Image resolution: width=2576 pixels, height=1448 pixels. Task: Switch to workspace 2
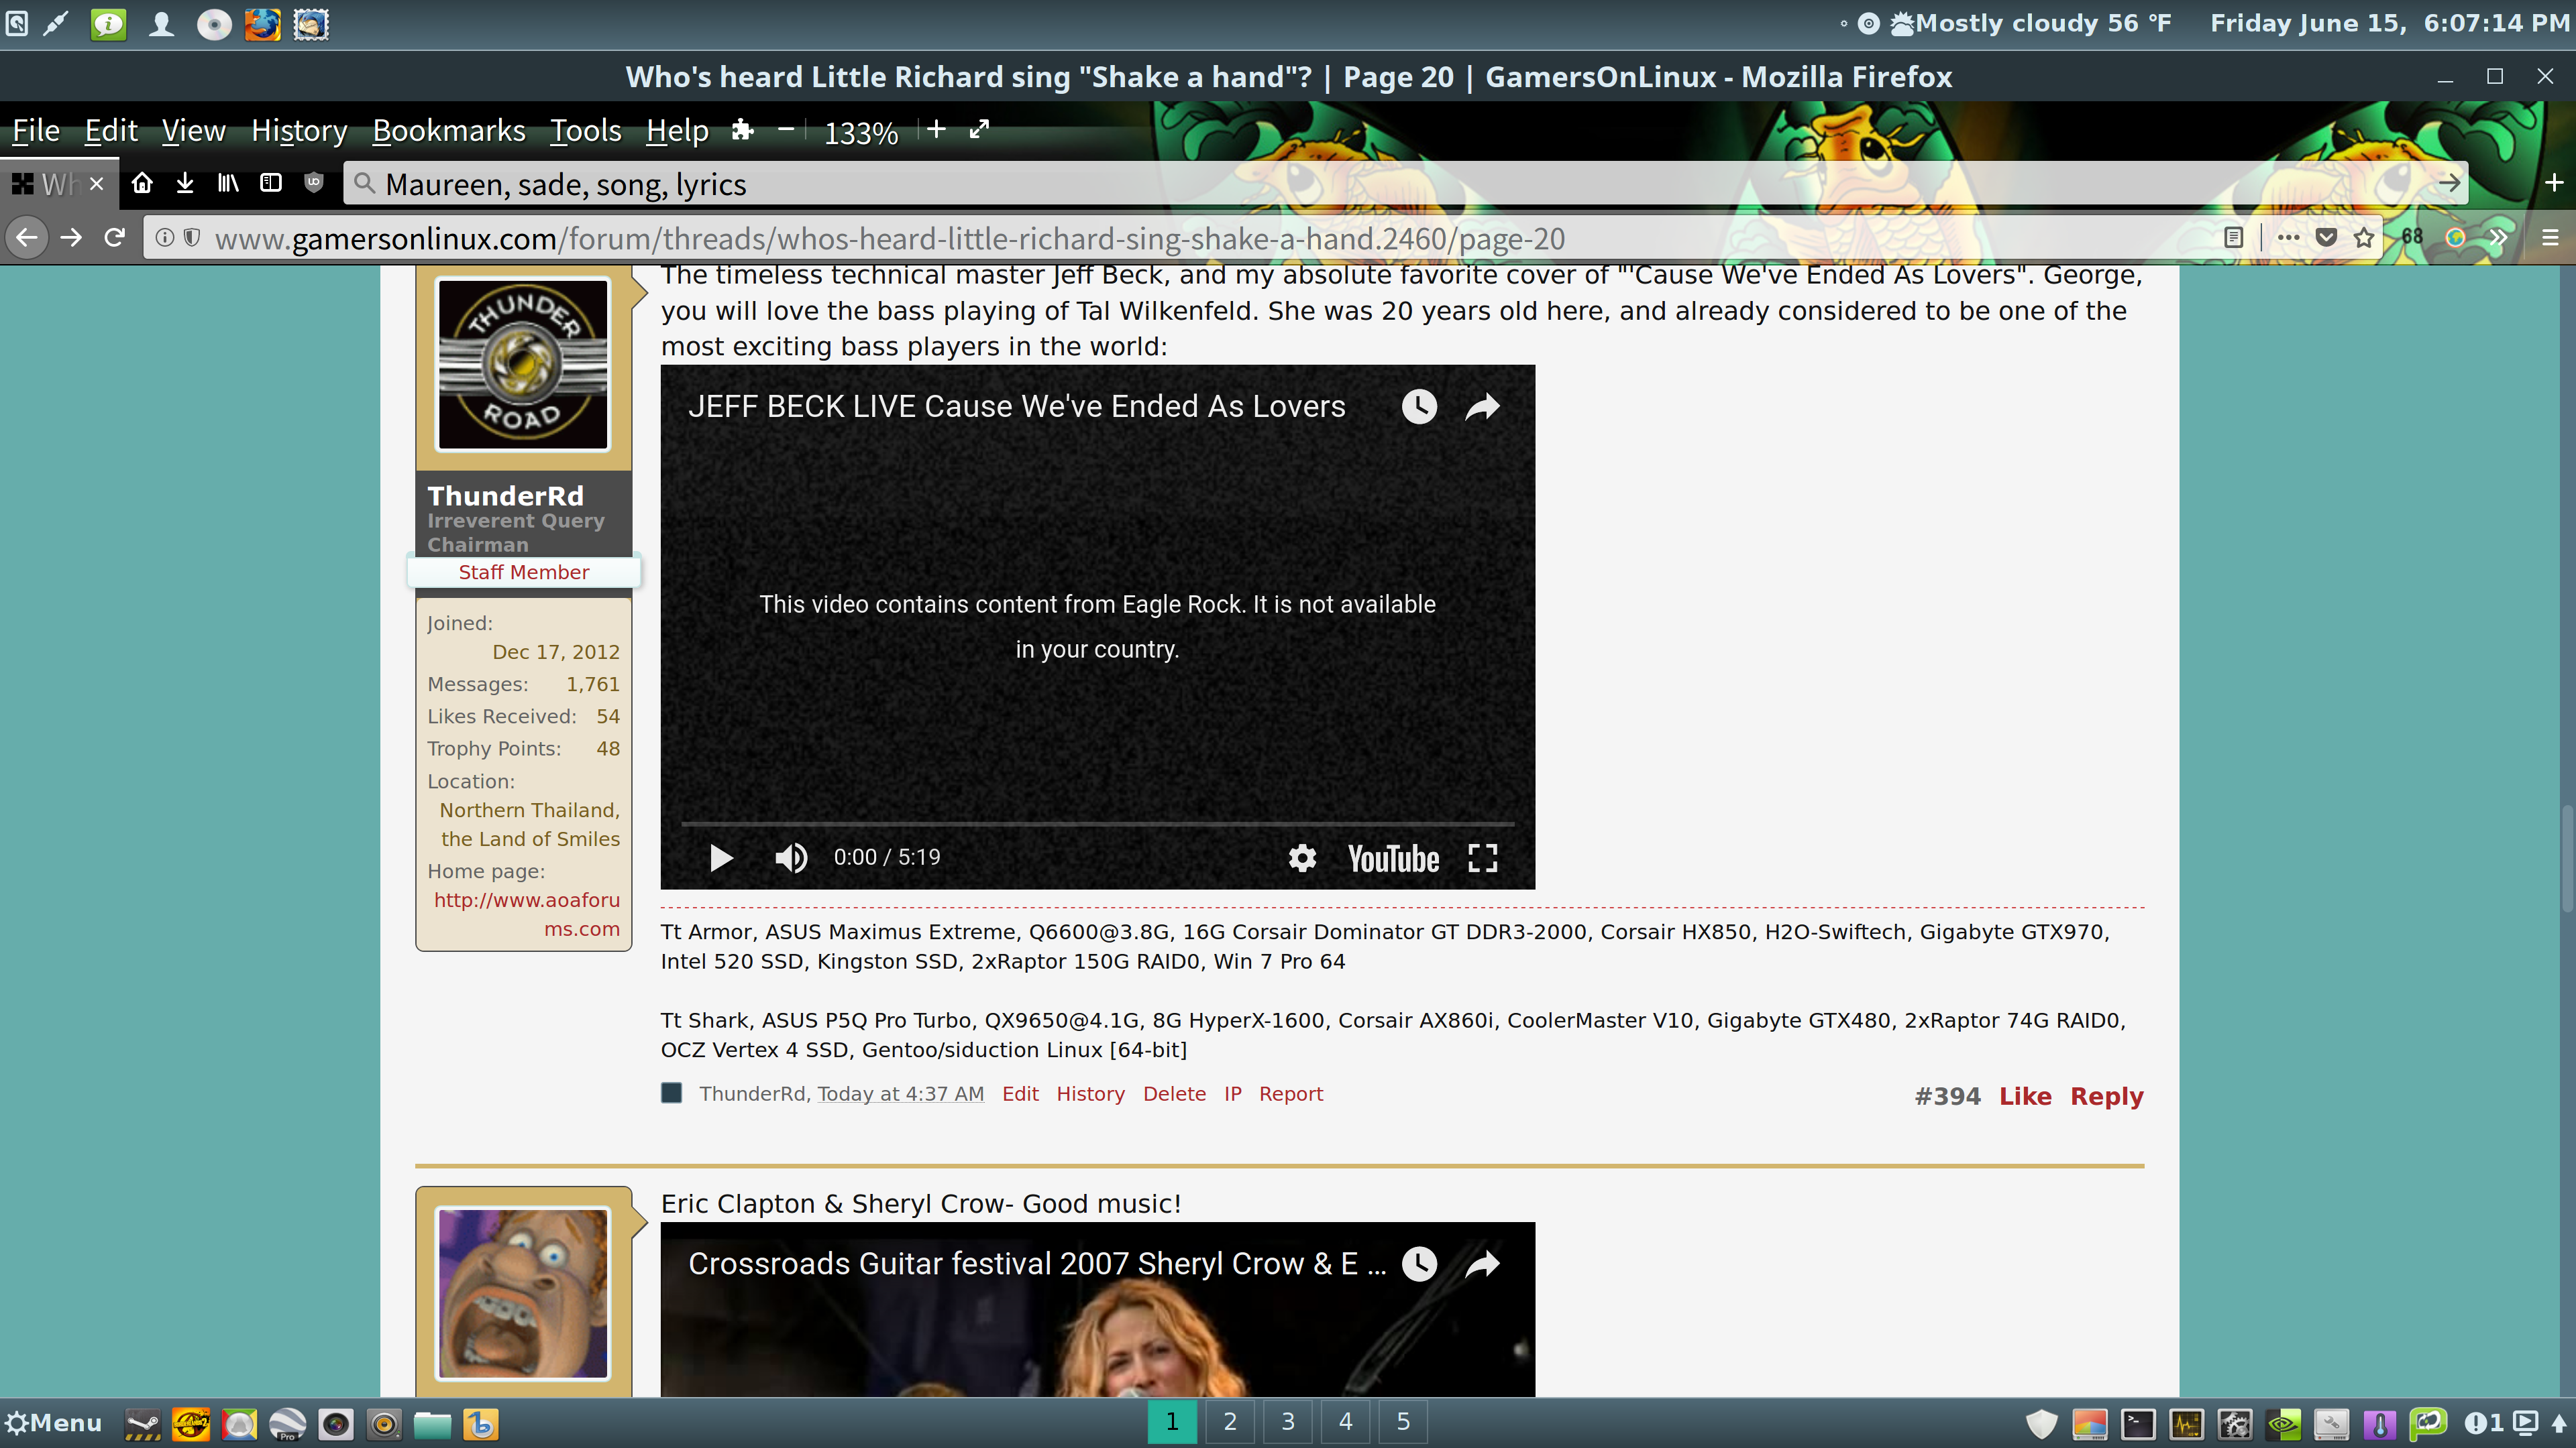click(x=1230, y=1421)
